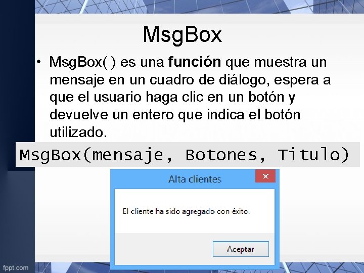Click the bold word 'función'

pyautogui.click(x=195, y=62)
